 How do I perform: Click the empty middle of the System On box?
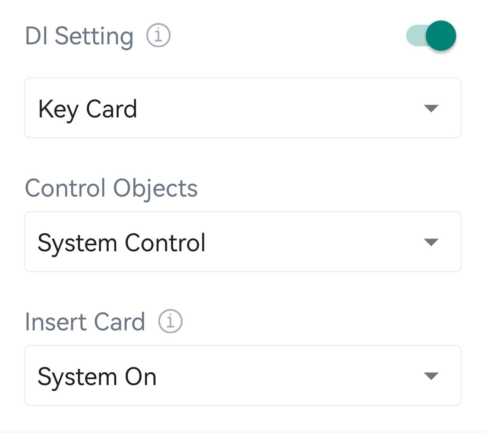[288, 375]
